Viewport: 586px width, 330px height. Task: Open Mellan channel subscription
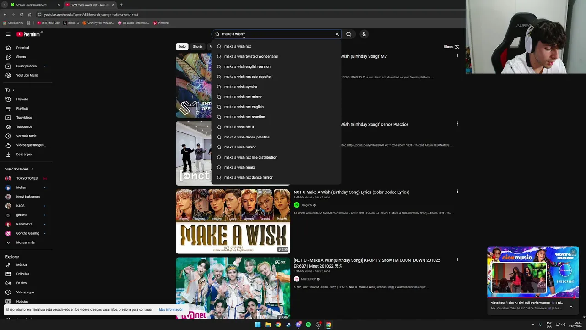27,187
